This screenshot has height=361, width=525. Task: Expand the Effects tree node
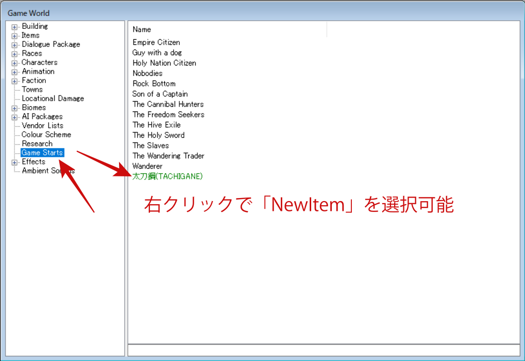point(14,162)
